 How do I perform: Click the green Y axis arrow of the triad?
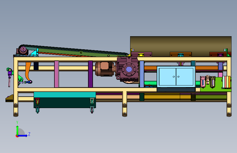(17, 130)
